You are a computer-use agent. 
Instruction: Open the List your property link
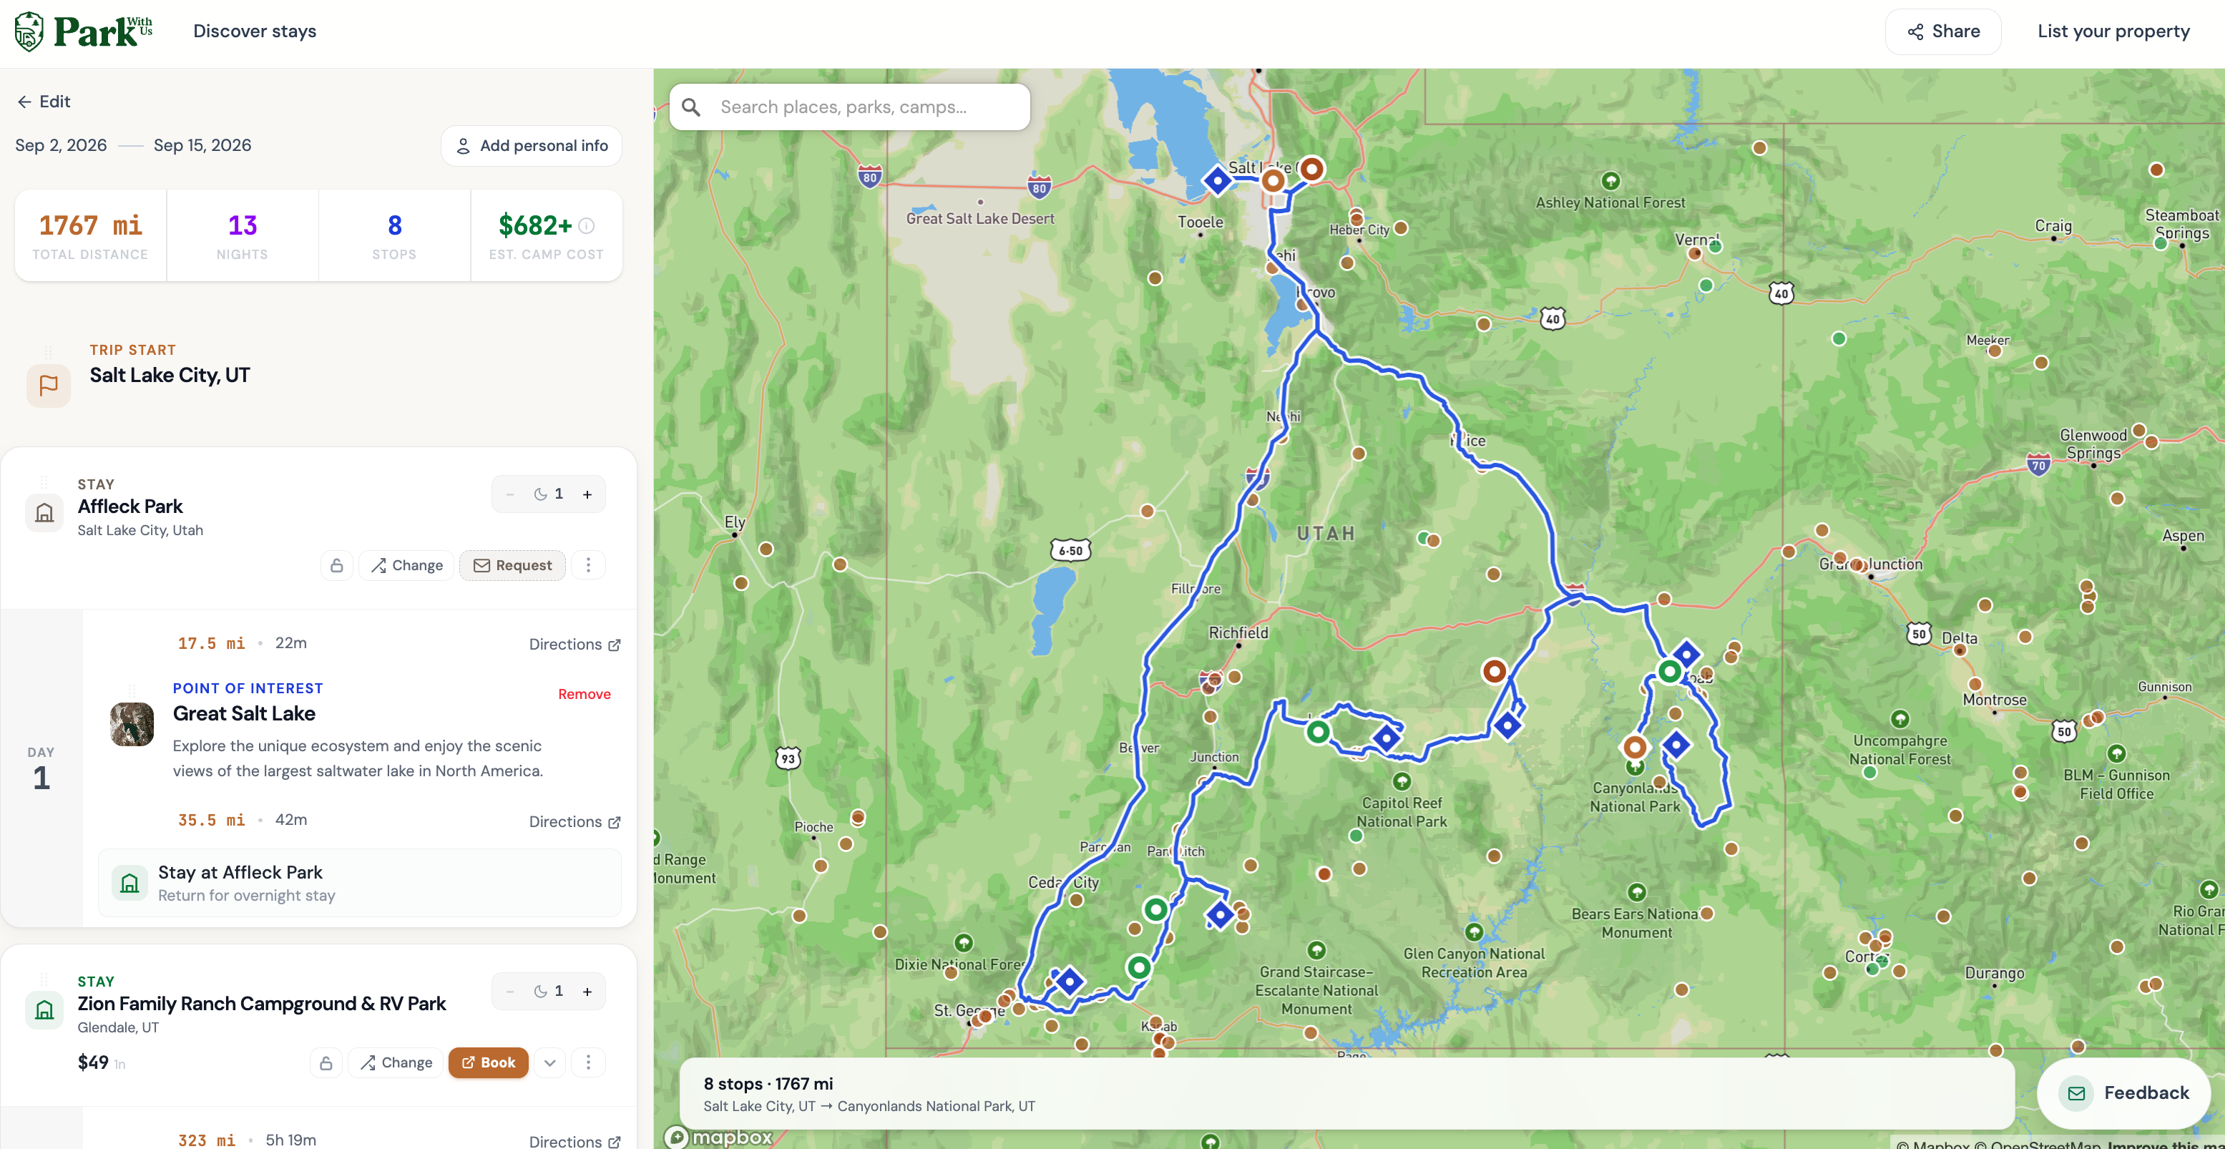[x=2113, y=31]
